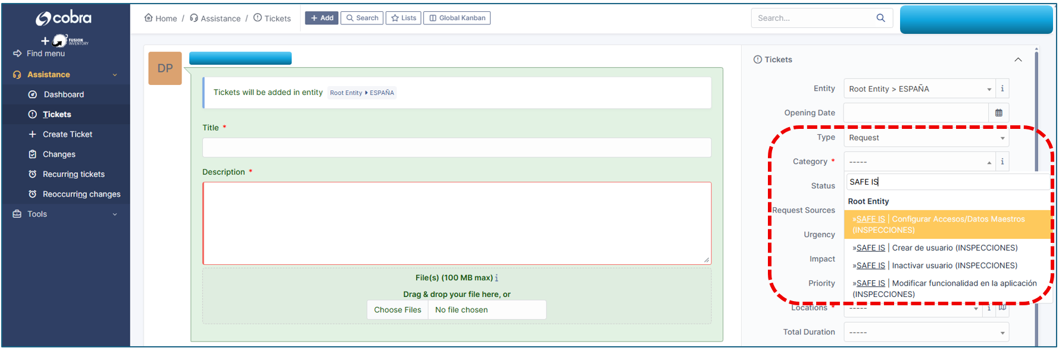Viewport: 1059px width, 351px height.
Task: Open the Total Duration dropdown
Action: point(926,333)
